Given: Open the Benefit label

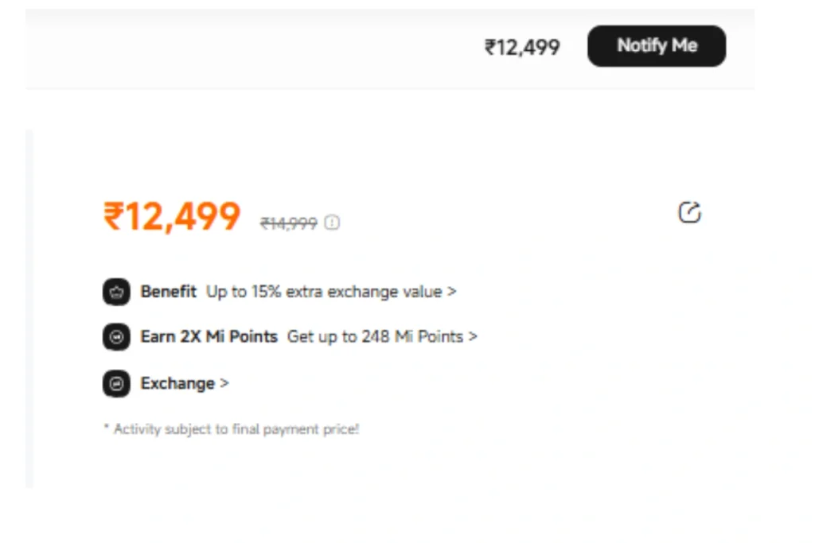Looking at the screenshot, I should tap(168, 292).
